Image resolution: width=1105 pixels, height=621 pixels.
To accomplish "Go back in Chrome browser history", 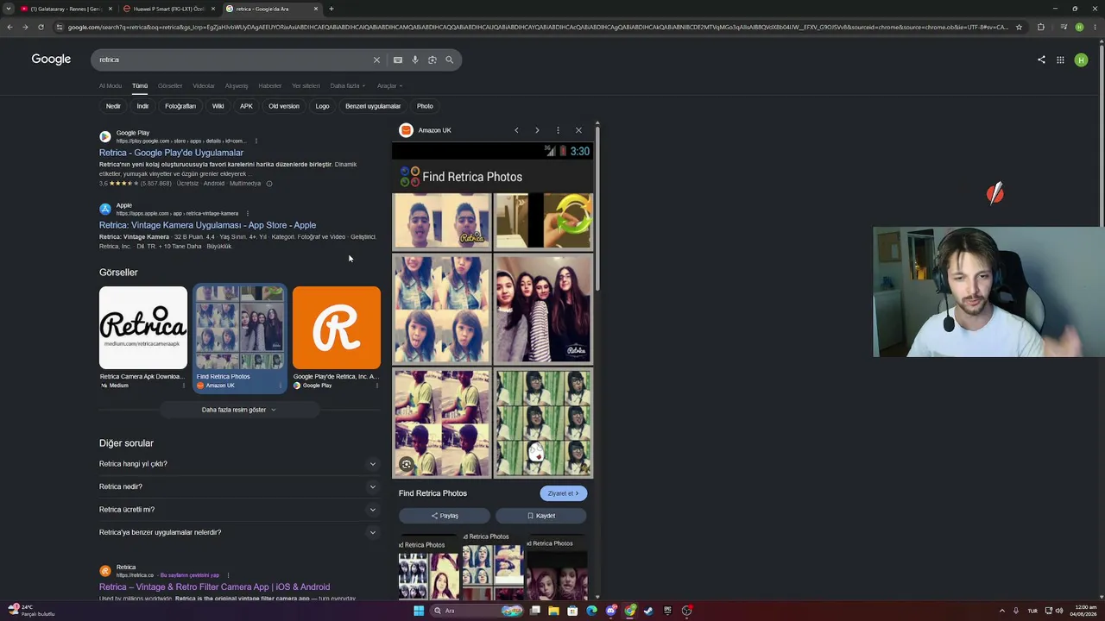I will pos(9,27).
